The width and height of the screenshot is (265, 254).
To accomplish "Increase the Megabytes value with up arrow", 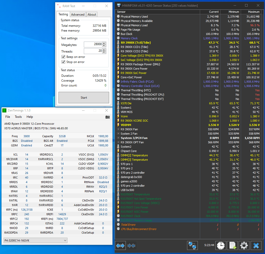I will pyautogui.click(x=104, y=43).
